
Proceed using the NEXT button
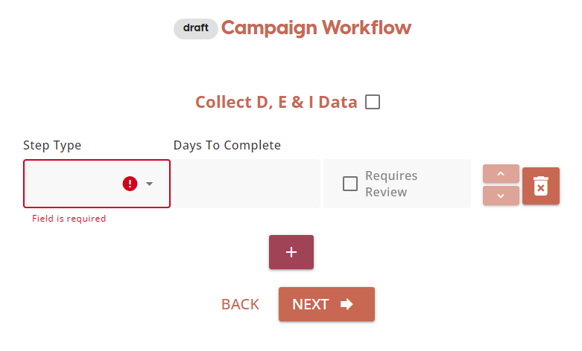(x=326, y=304)
